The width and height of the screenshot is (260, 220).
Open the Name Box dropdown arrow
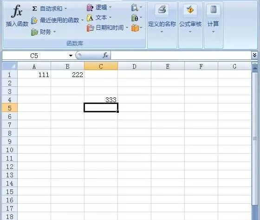click(x=71, y=56)
